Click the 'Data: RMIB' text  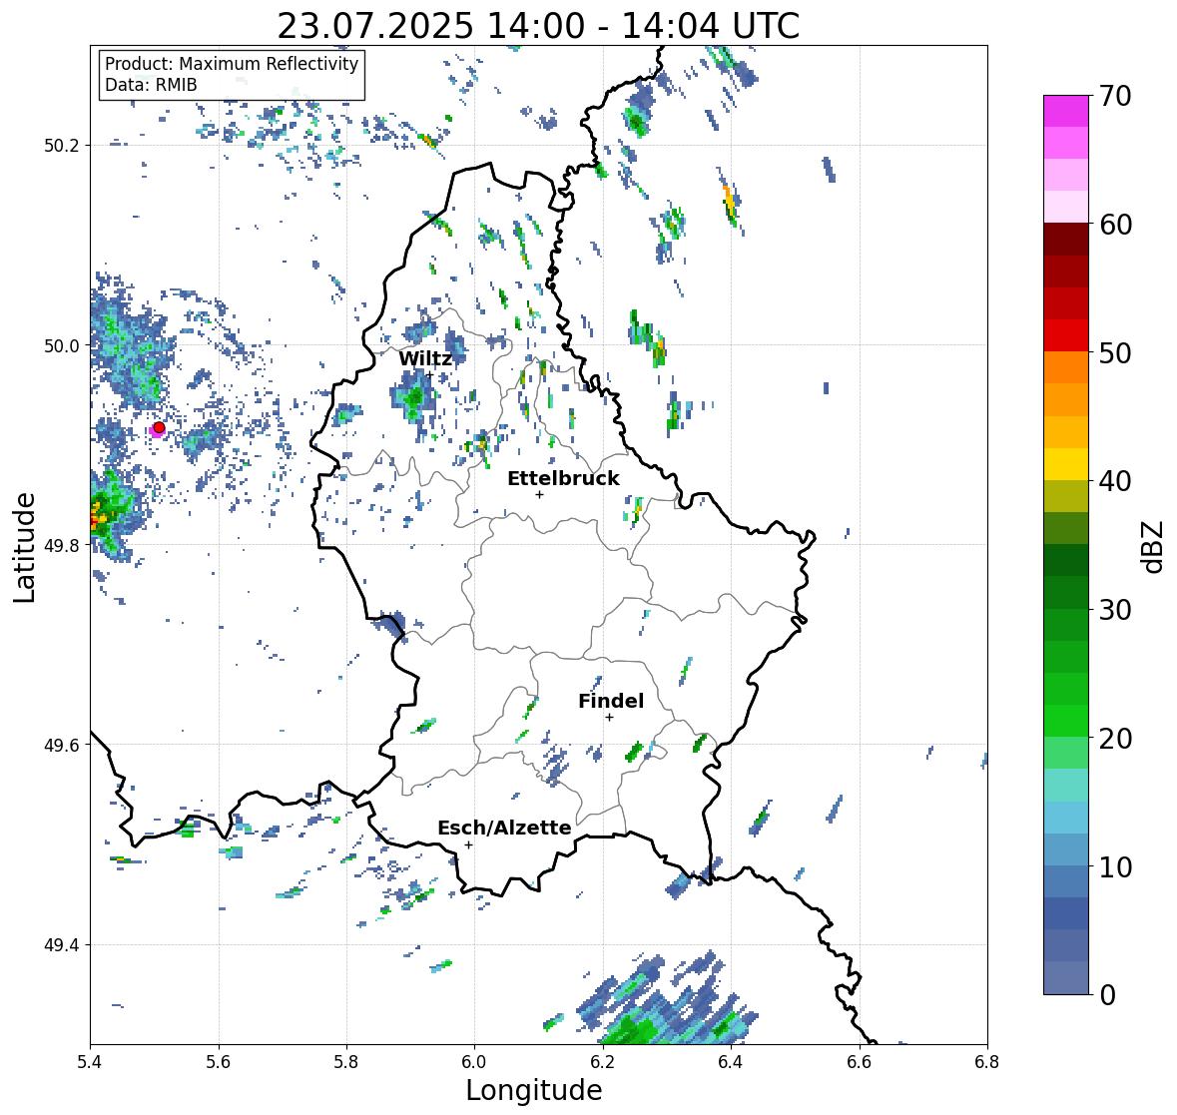coord(151,85)
